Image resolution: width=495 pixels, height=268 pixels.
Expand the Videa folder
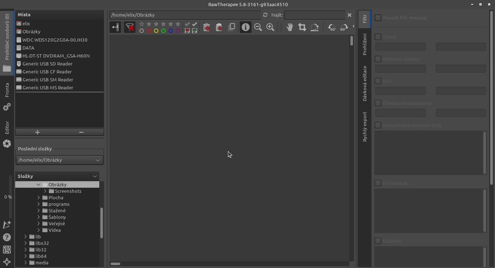pos(38,230)
